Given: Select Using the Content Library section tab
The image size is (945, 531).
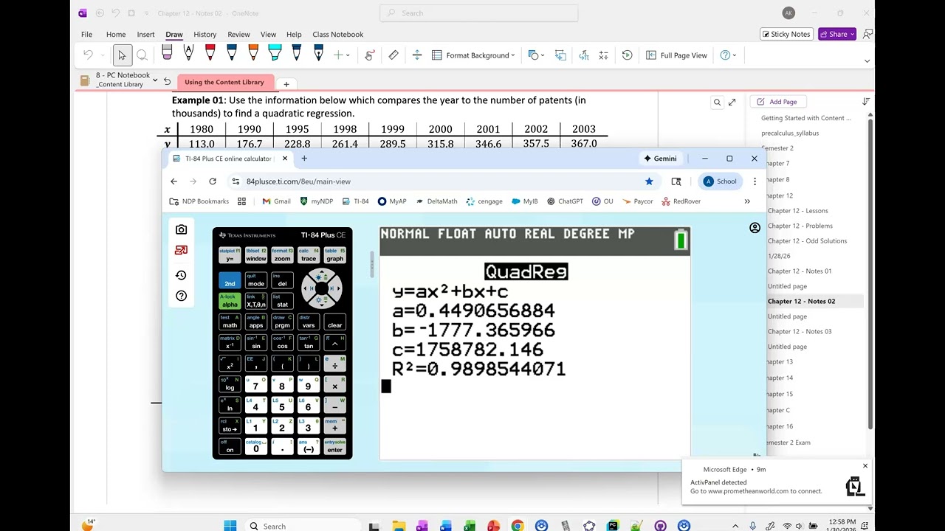Looking at the screenshot, I should click(224, 83).
